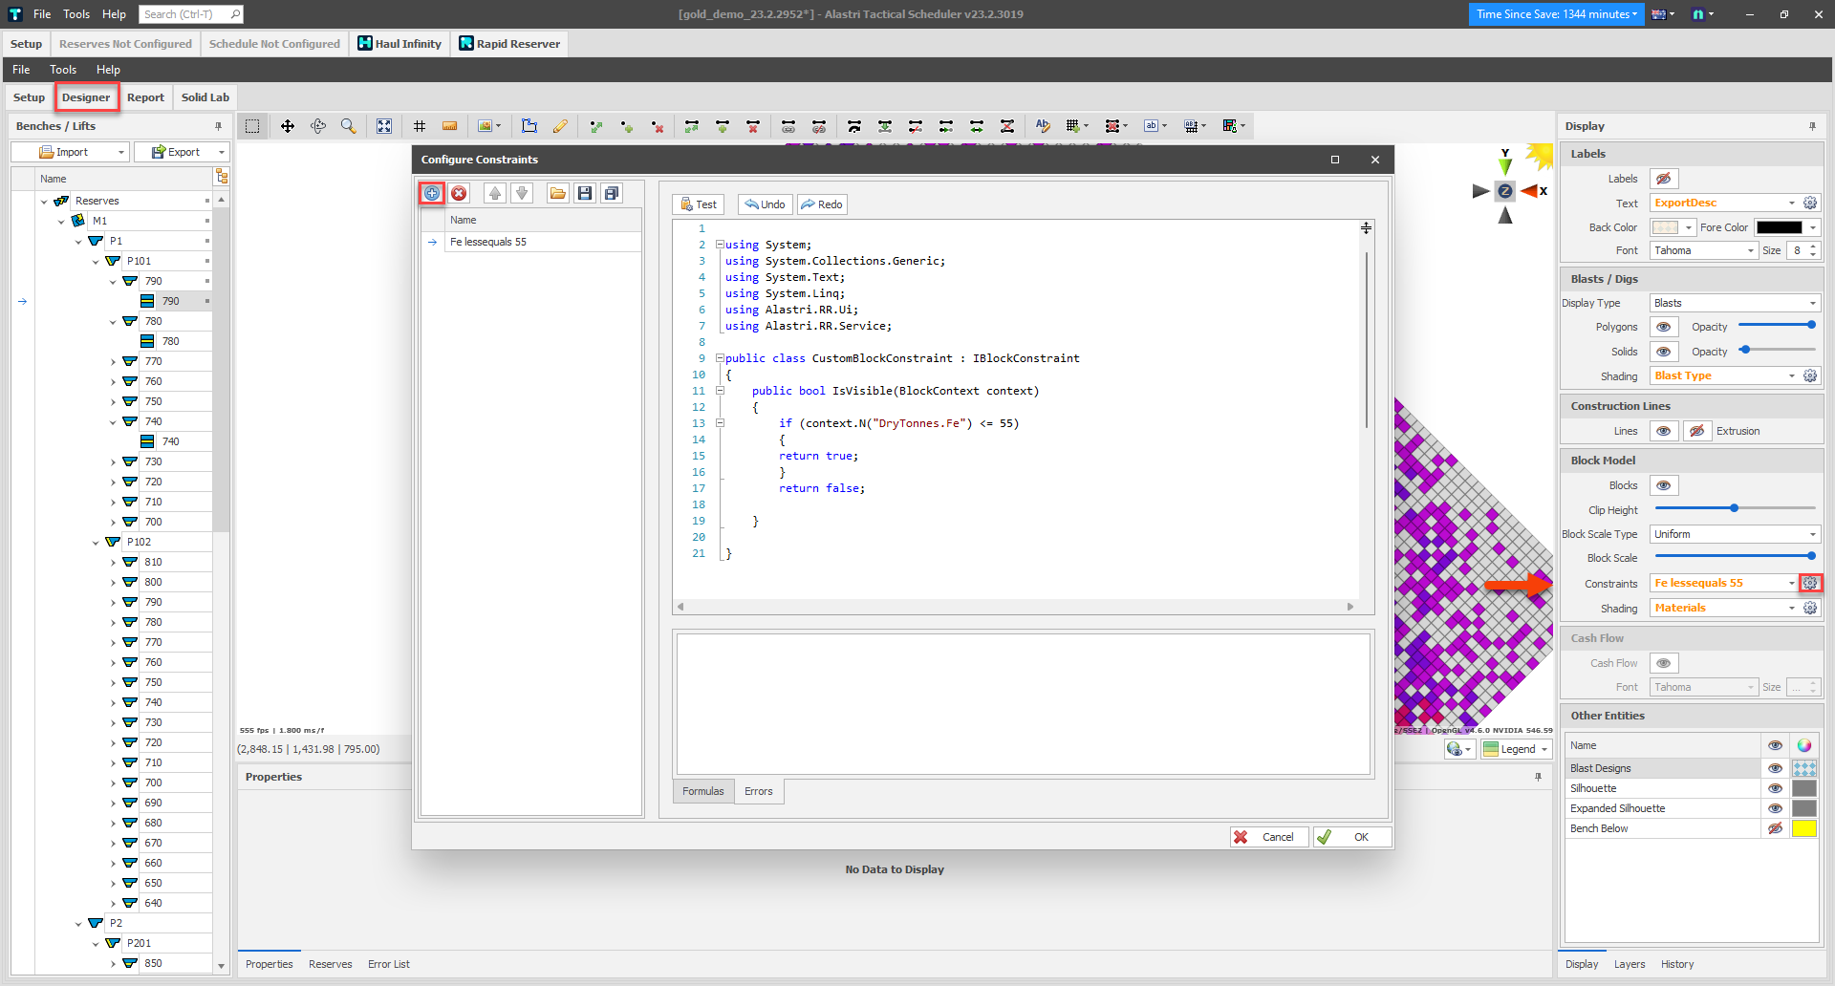
Task: Delete constraint using red X icon
Action: pyautogui.click(x=460, y=193)
